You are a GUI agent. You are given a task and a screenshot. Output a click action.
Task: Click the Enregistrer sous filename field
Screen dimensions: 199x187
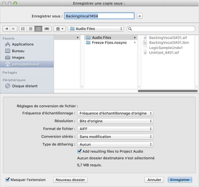tap(99, 16)
